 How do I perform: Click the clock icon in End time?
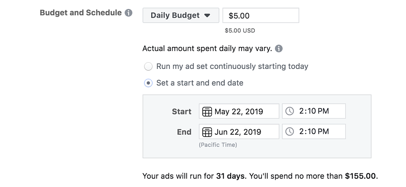(290, 132)
